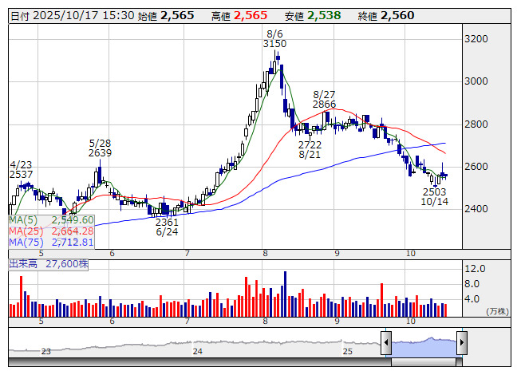Click the last candlestick on the price chart

coord(445,176)
